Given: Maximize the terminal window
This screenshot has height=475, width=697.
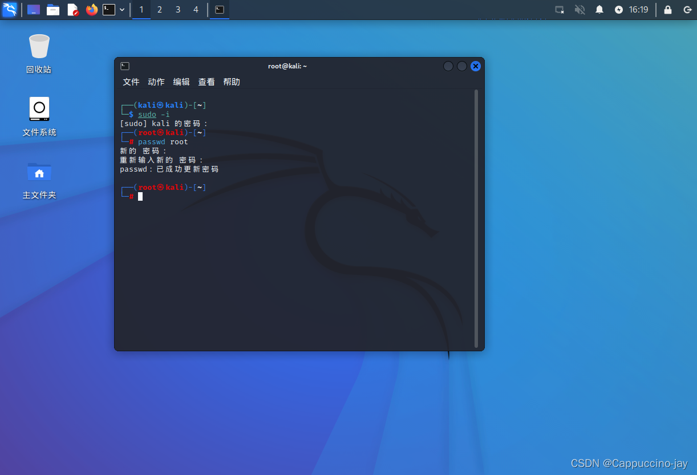Looking at the screenshot, I should pyautogui.click(x=462, y=66).
